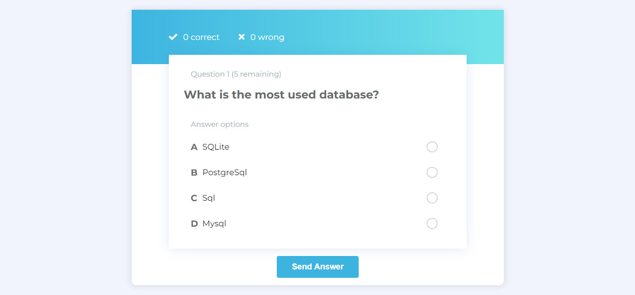The image size is (635, 295).
Task: Click the 0 correct score label
Action: tap(201, 37)
